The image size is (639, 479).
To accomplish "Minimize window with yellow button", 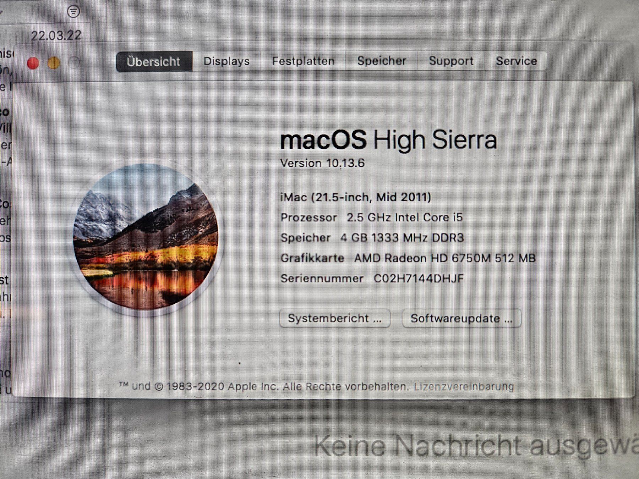I will pyautogui.click(x=54, y=64).
